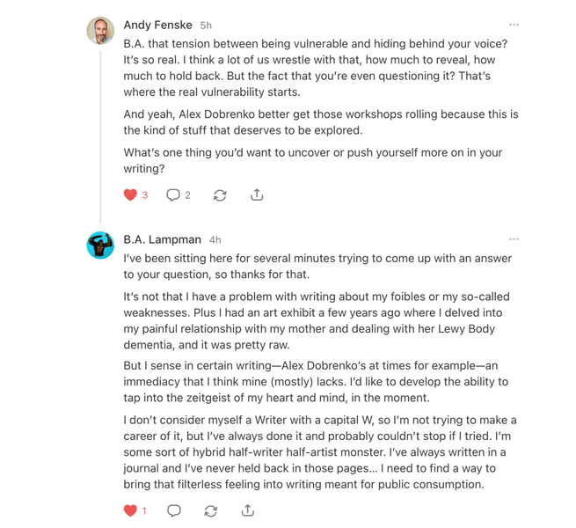Like Andy Fenske's comment with the heart
The image size is (576, 528).
[x=130, y=194]
